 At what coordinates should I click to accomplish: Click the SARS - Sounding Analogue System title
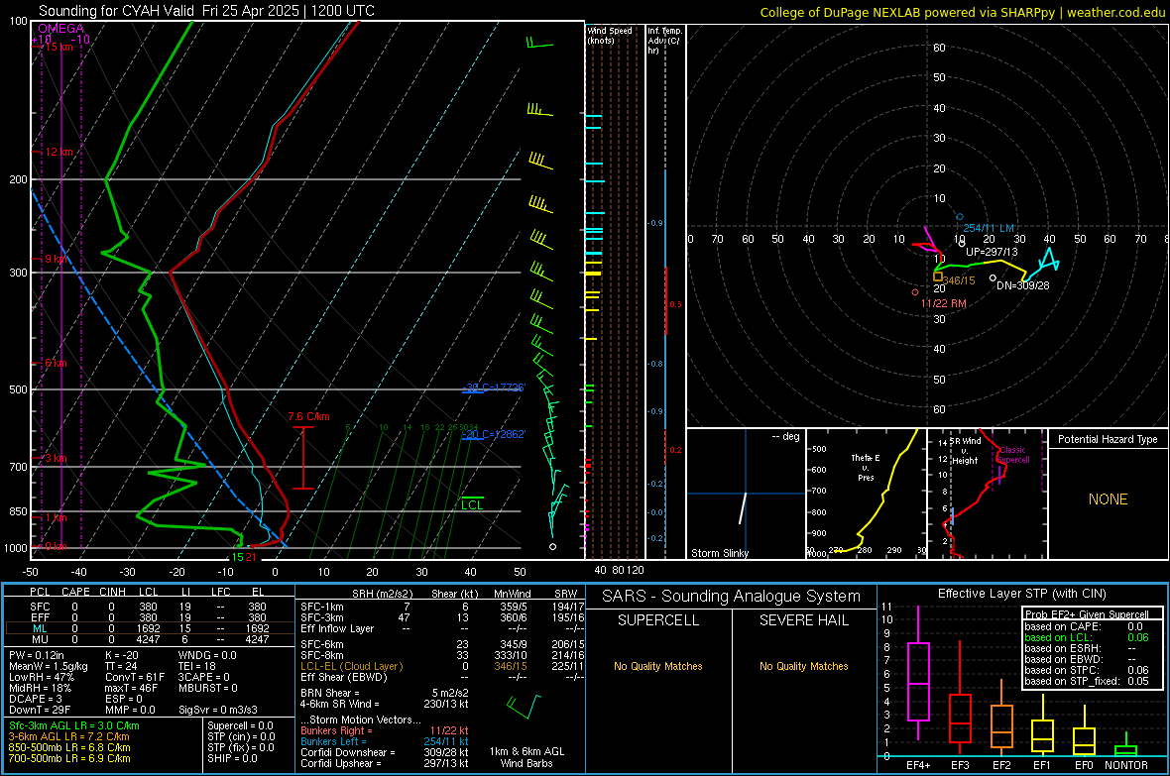click(732, 597)
